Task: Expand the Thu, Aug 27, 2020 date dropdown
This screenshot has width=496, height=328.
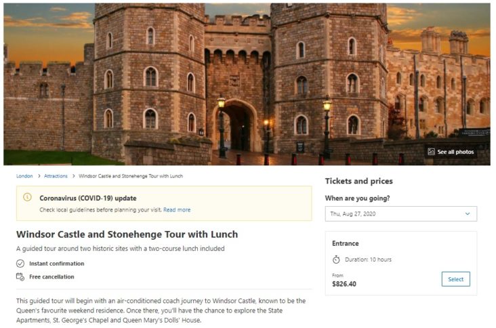Action: (x=400, y=214)
